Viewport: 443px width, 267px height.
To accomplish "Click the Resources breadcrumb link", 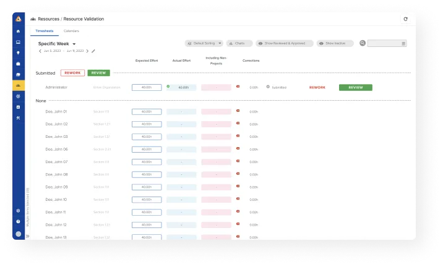I will click(49, 19).
